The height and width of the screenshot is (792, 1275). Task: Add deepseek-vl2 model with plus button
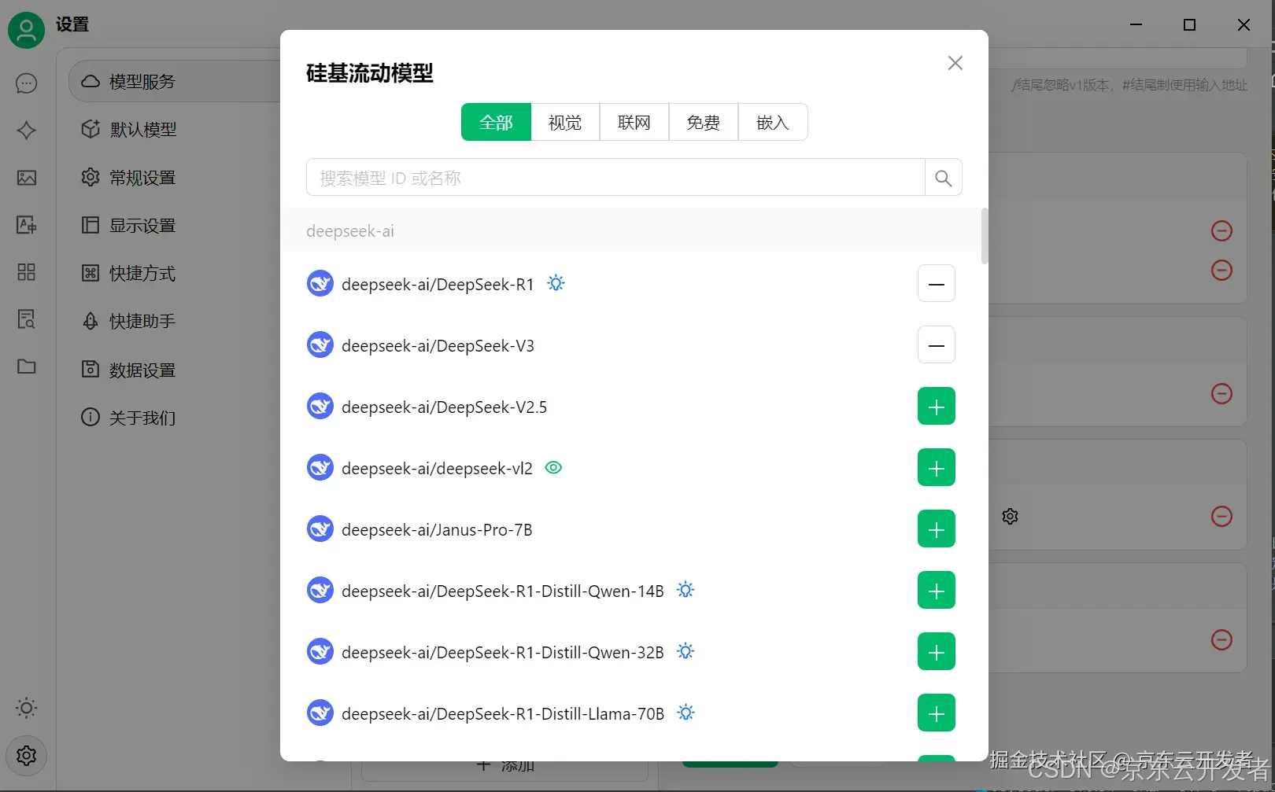937,468
